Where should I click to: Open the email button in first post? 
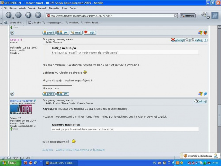76,33
